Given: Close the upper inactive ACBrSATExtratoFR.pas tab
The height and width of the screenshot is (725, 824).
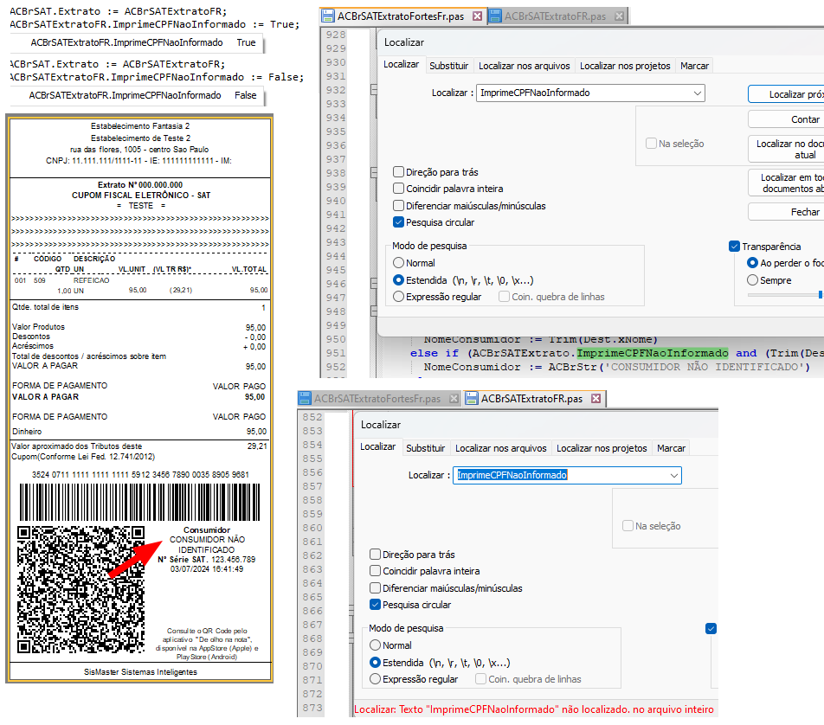Looking at the screenshot, I should point(620,16).
